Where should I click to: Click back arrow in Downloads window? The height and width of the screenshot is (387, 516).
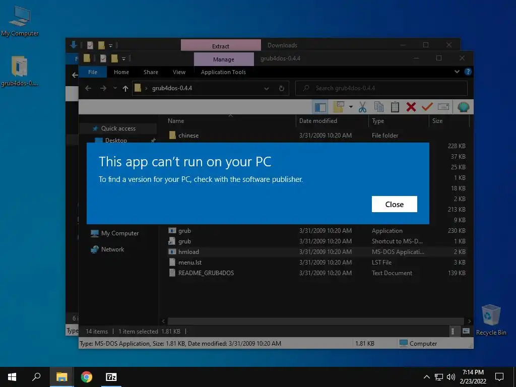(75, 76)
